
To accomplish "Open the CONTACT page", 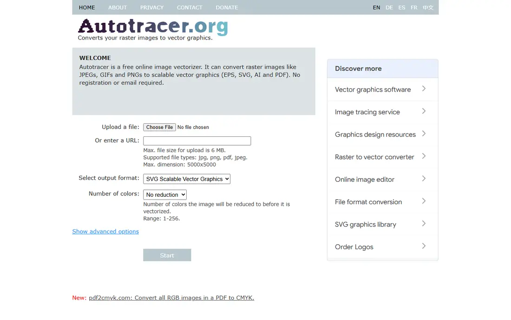I will pyautogui.click(x=190, y=7).
